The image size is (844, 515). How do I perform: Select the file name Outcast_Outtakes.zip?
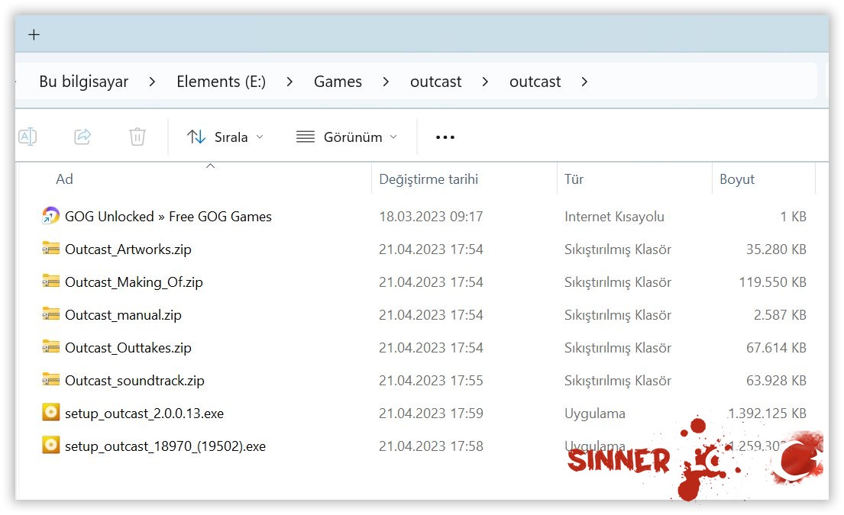[128, 348]
